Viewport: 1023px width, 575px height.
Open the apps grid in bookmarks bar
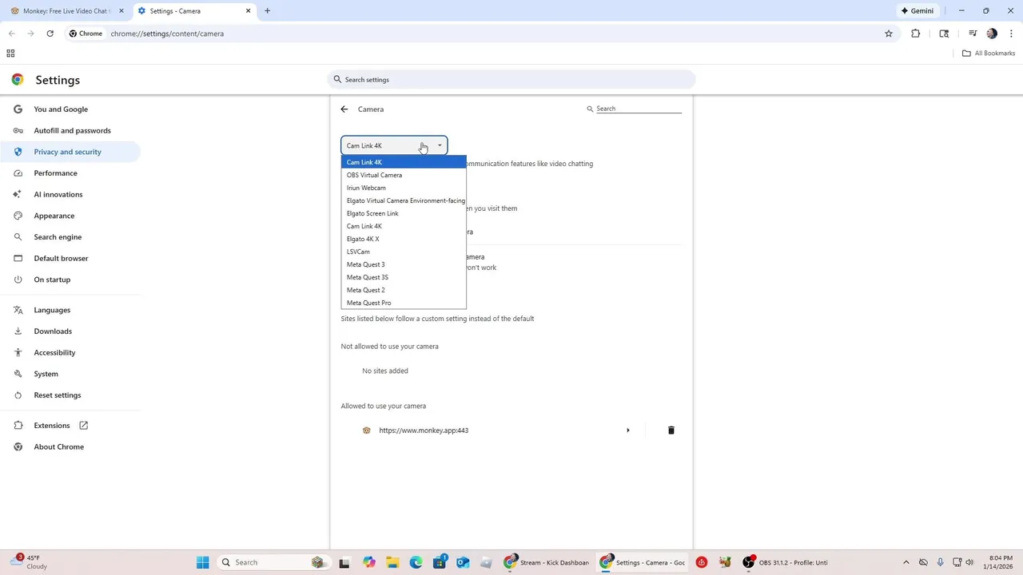(10, 54)
